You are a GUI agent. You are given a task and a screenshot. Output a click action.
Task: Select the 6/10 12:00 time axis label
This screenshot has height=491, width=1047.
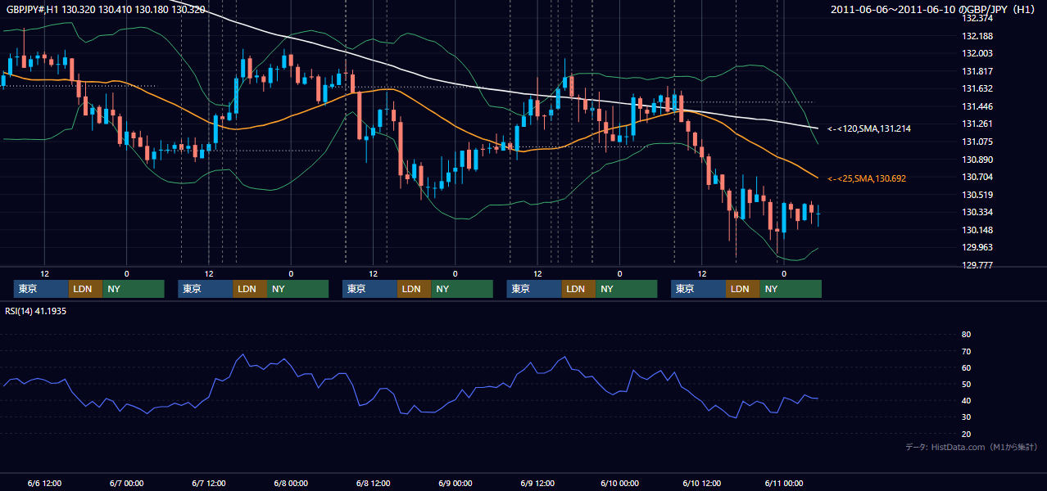click(x=701, y=484)
